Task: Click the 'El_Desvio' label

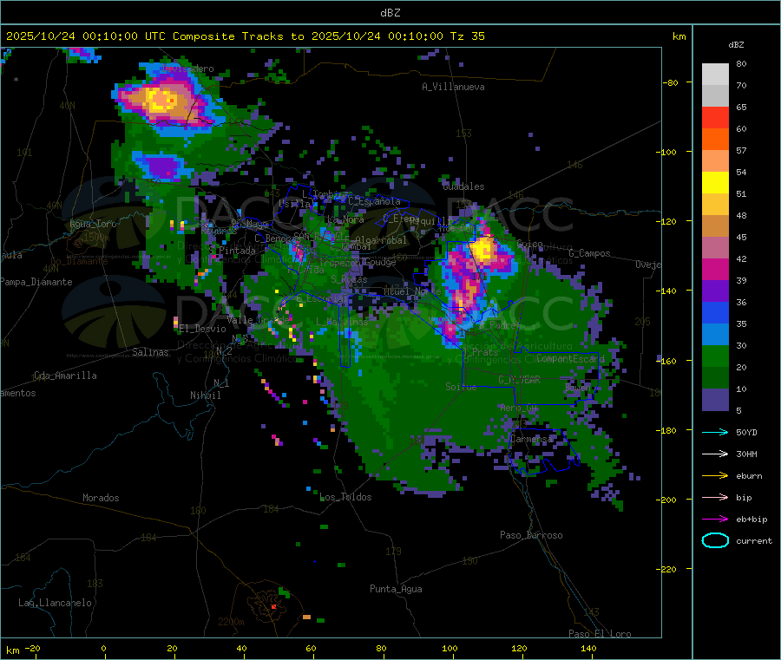Action: (x=203, y=329)
